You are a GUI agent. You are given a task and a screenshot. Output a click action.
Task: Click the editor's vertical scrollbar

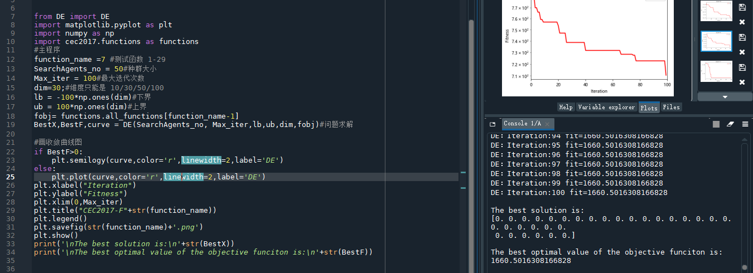(471, 84)
